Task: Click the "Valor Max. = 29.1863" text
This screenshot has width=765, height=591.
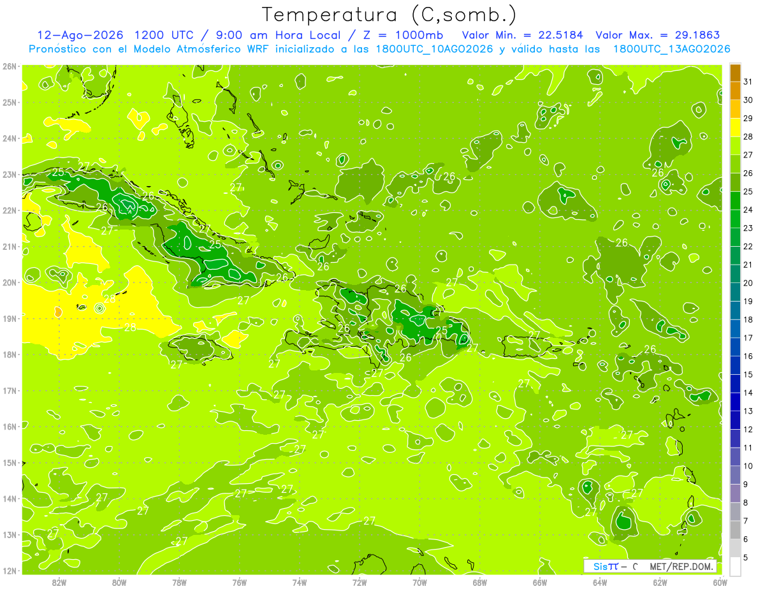Action: [x=658, y=35]
